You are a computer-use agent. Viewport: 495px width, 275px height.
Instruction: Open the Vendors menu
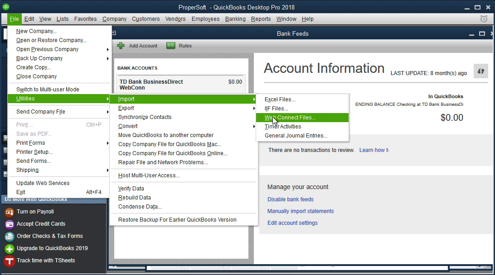pyautogui.click(x=175, y=19)
